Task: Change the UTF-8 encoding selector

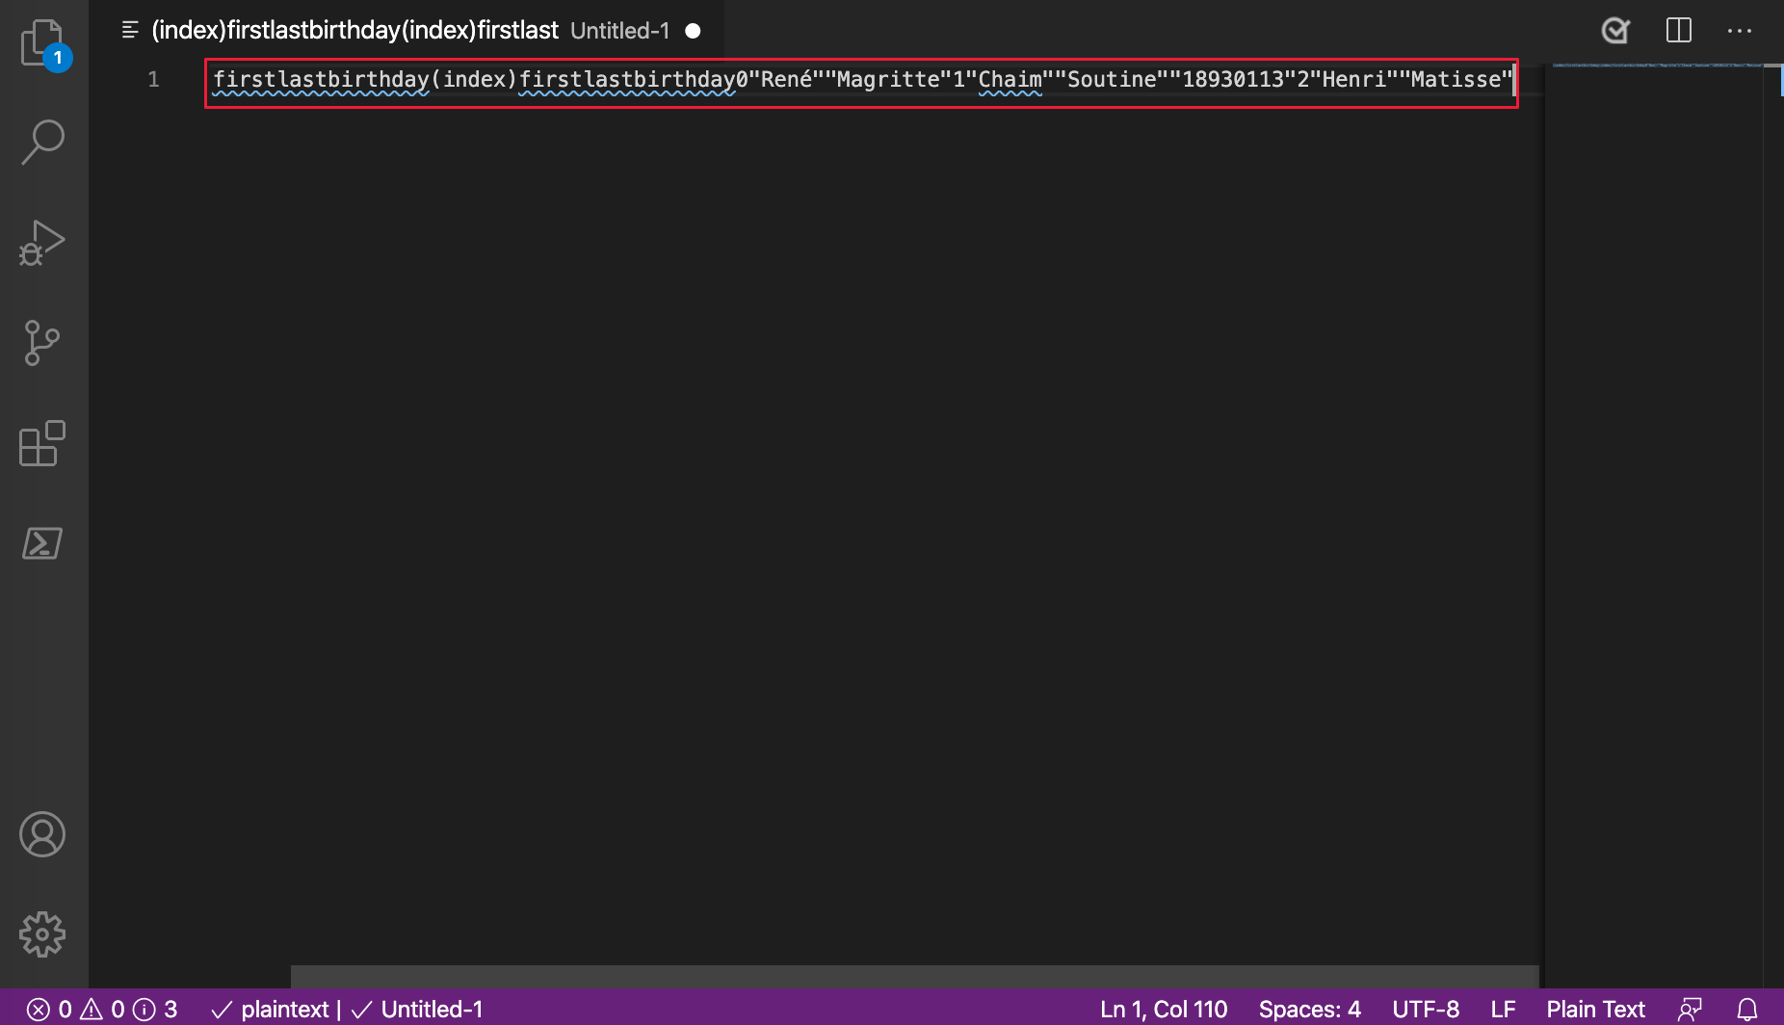Action: click(x=1427, y=1009)
